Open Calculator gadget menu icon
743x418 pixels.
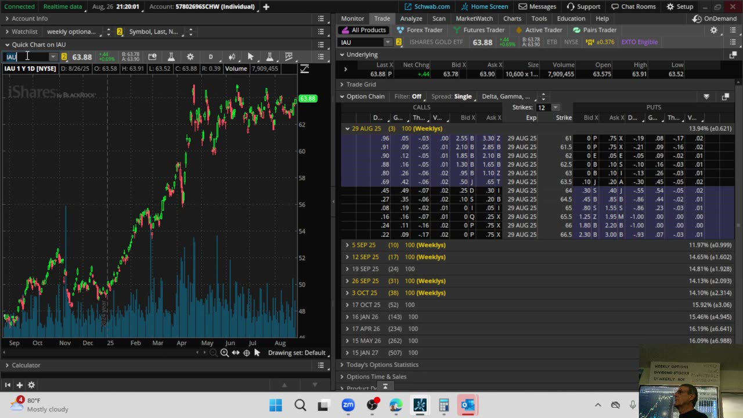click(321, 365)
